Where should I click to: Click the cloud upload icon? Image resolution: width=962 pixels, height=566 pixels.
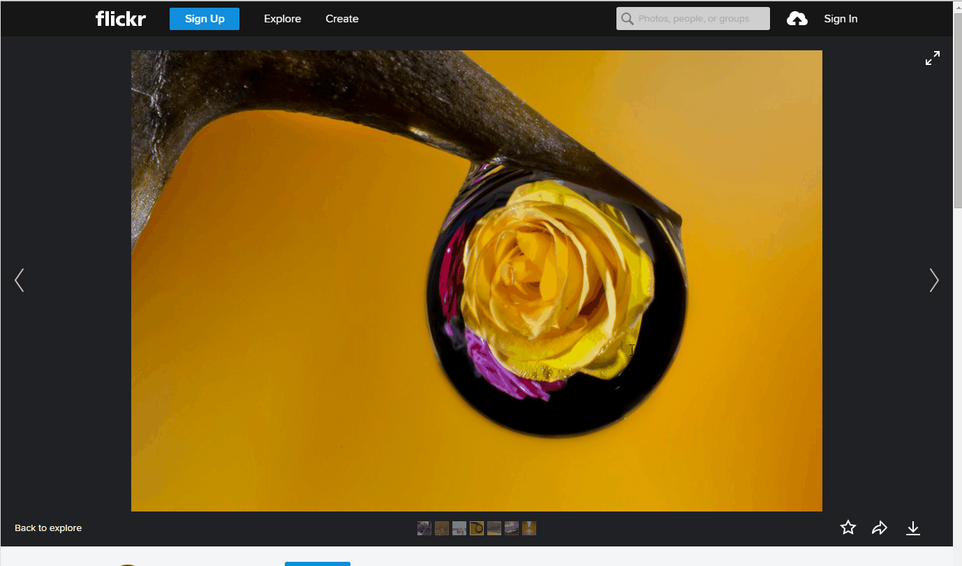click(797, 19)
